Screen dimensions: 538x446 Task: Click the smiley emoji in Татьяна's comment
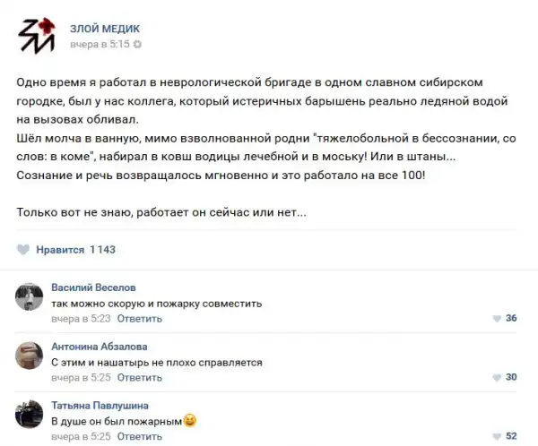click(x=189, y=420)
